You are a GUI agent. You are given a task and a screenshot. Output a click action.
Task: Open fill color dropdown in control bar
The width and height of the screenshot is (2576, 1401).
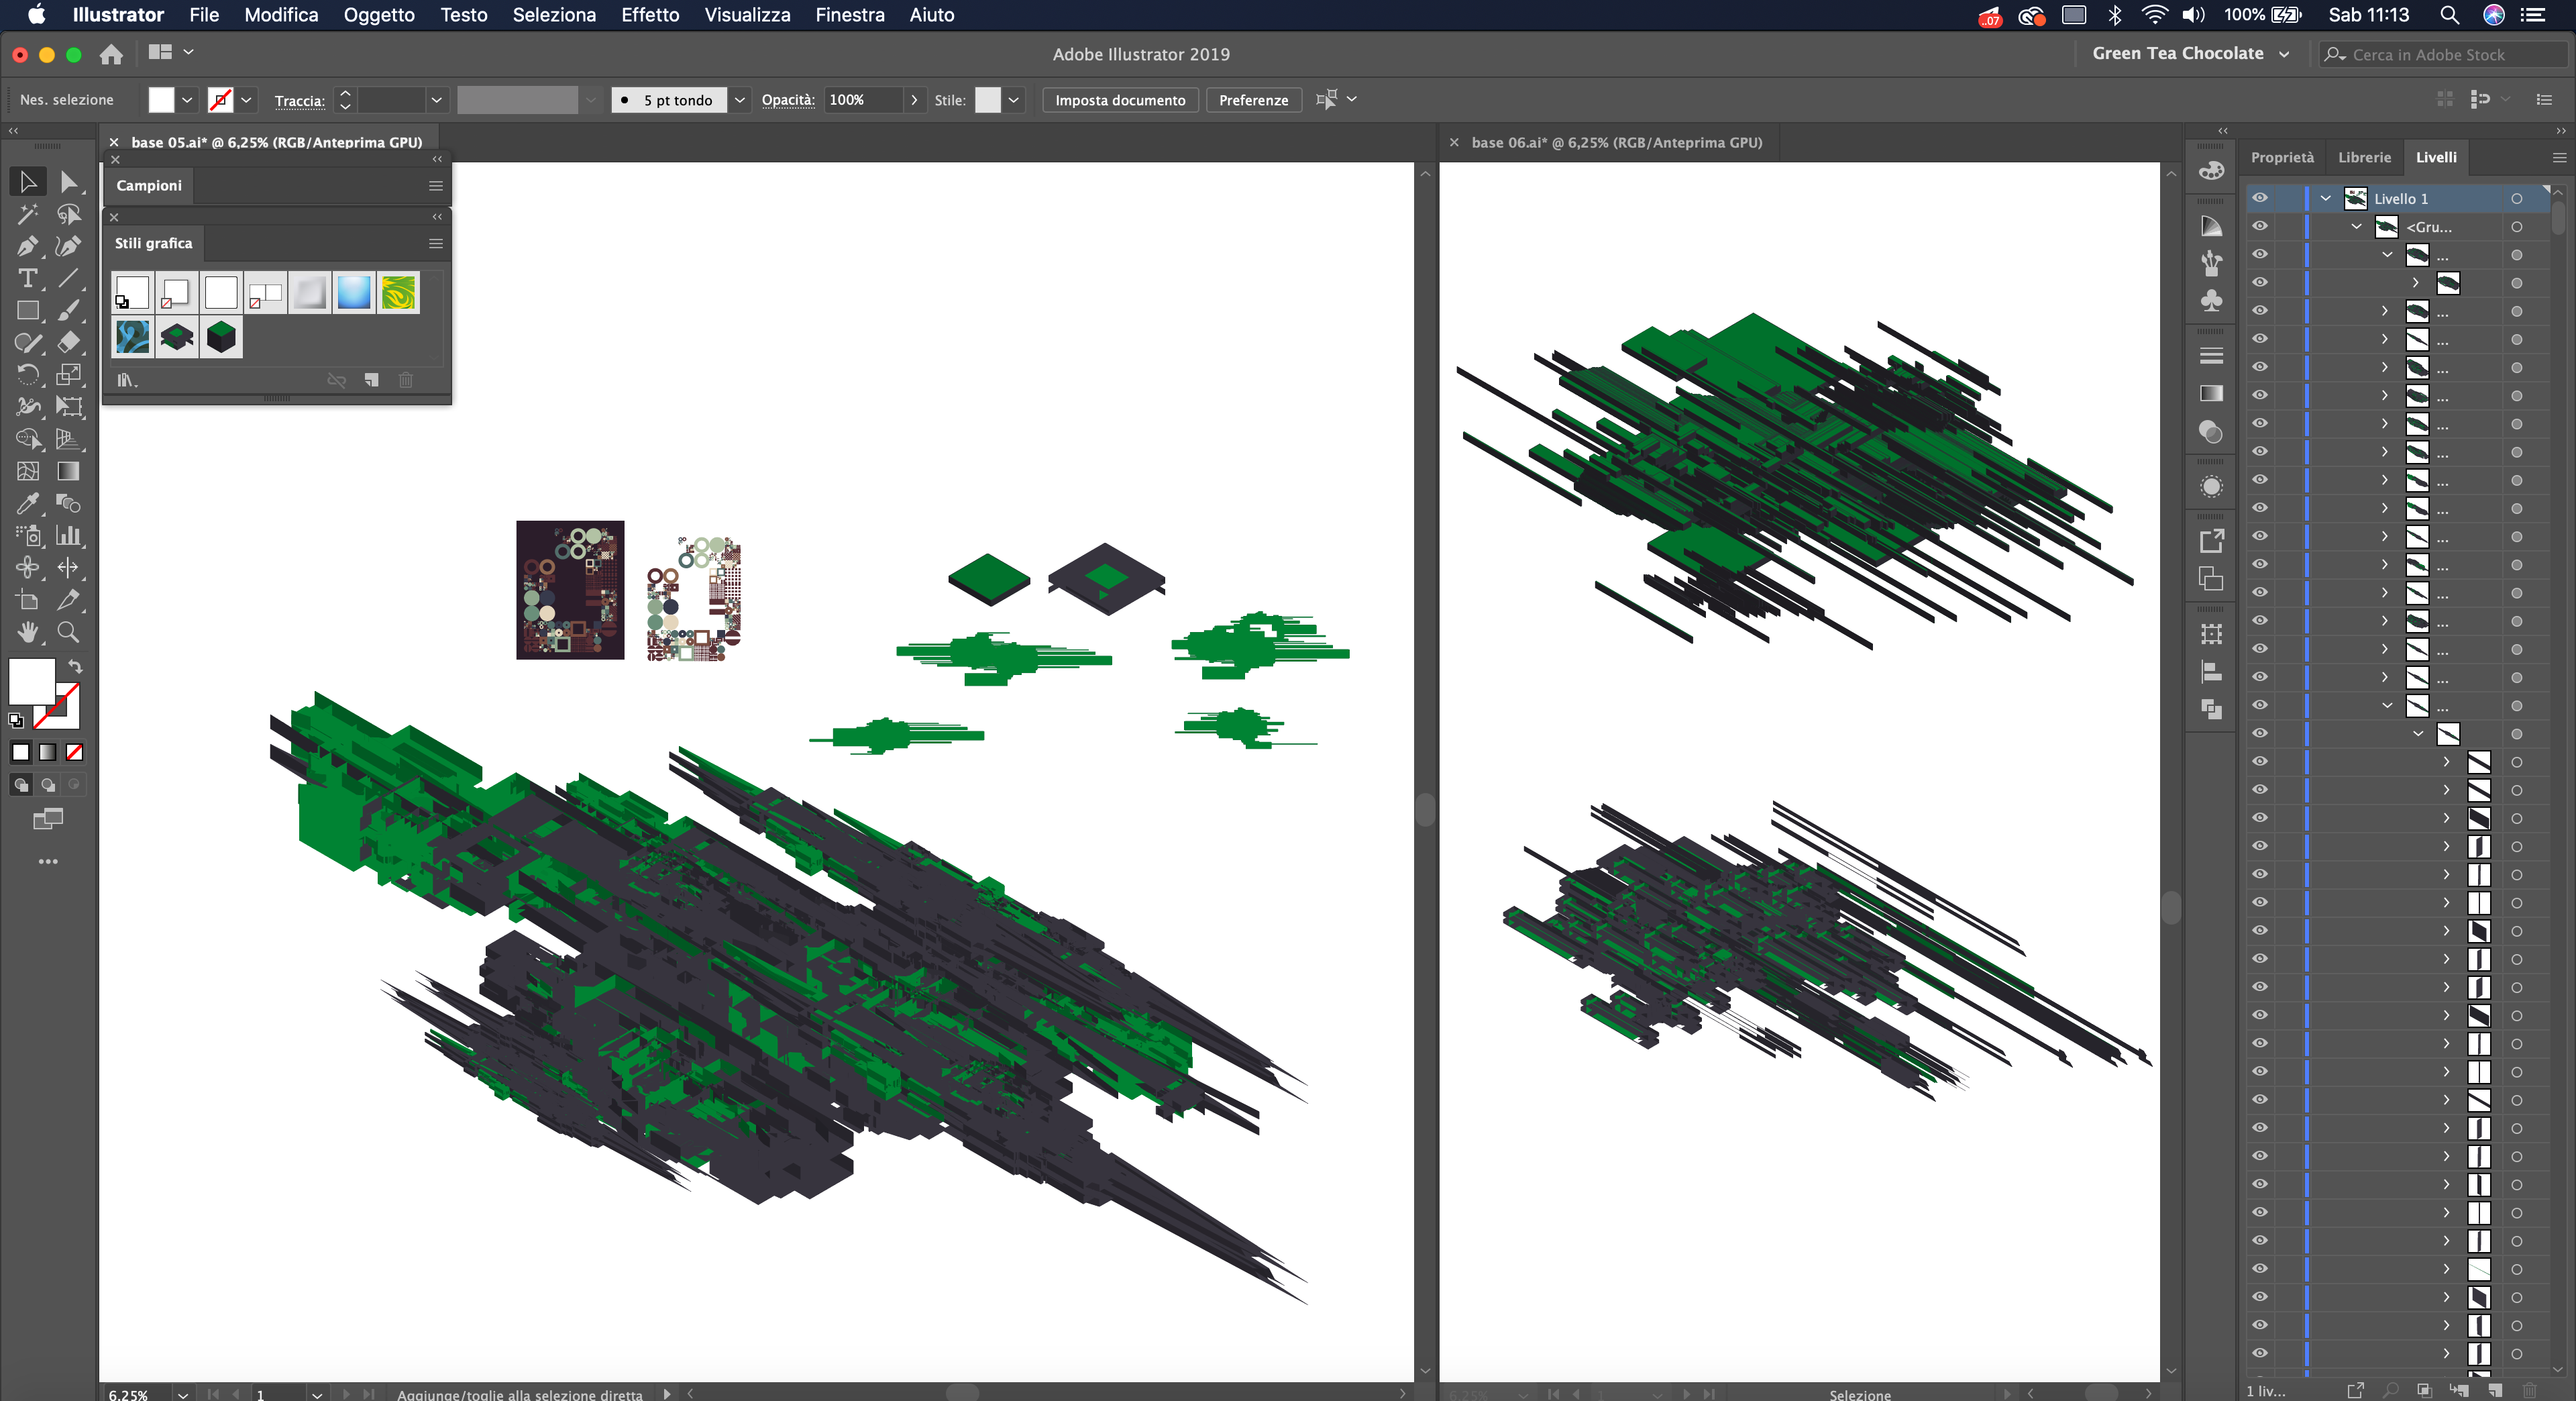pos(187,100)
